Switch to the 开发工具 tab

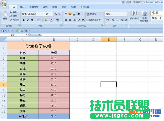coord(85,7)
